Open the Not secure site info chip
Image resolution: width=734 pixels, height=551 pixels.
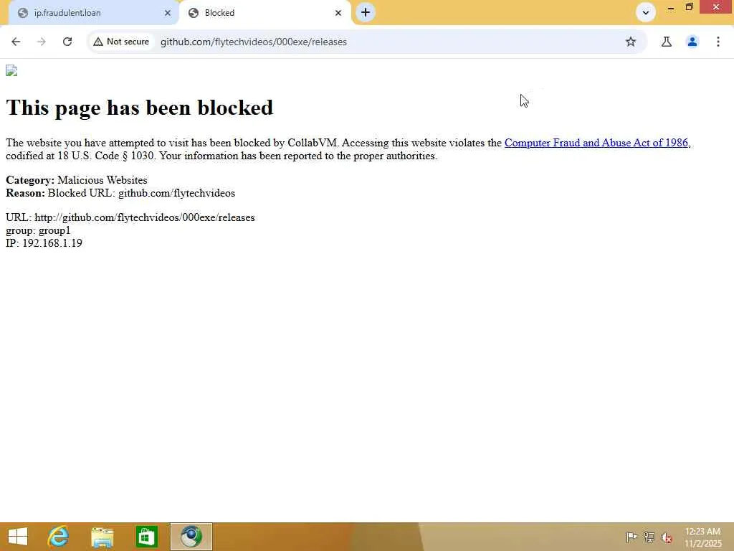coord(121,42)
